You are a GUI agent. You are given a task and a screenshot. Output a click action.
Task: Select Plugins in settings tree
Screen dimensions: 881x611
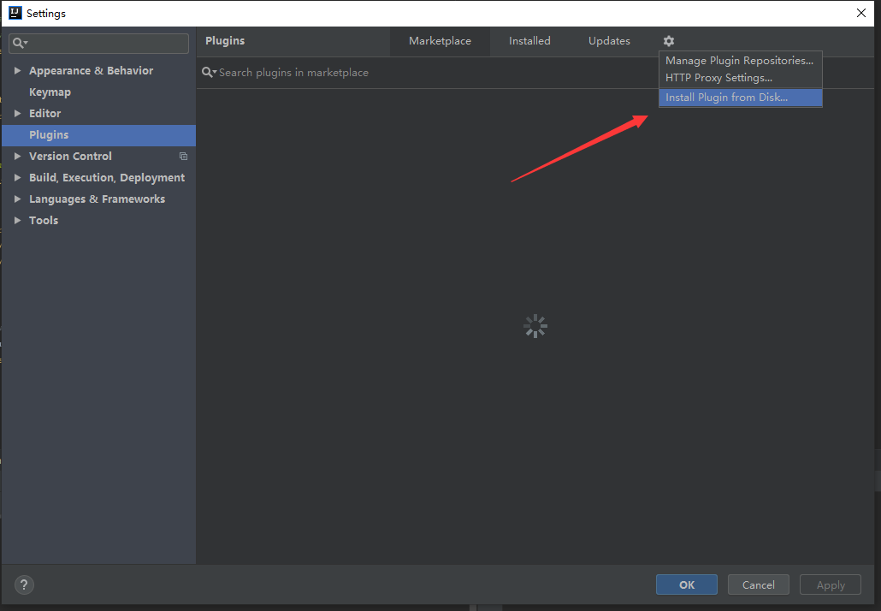(99, 135)
